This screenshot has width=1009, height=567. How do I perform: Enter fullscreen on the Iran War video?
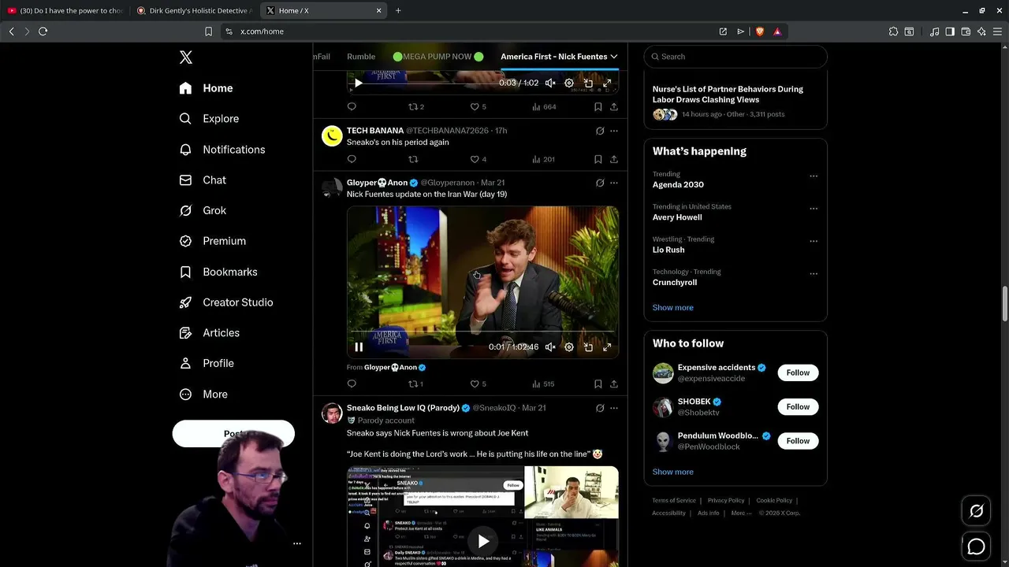click(x=607, y=347)
